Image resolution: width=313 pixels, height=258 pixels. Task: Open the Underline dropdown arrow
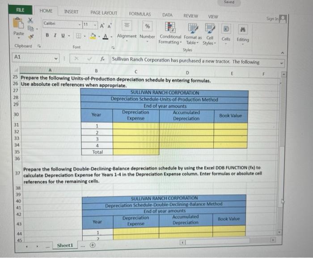(x=69, y=36)
